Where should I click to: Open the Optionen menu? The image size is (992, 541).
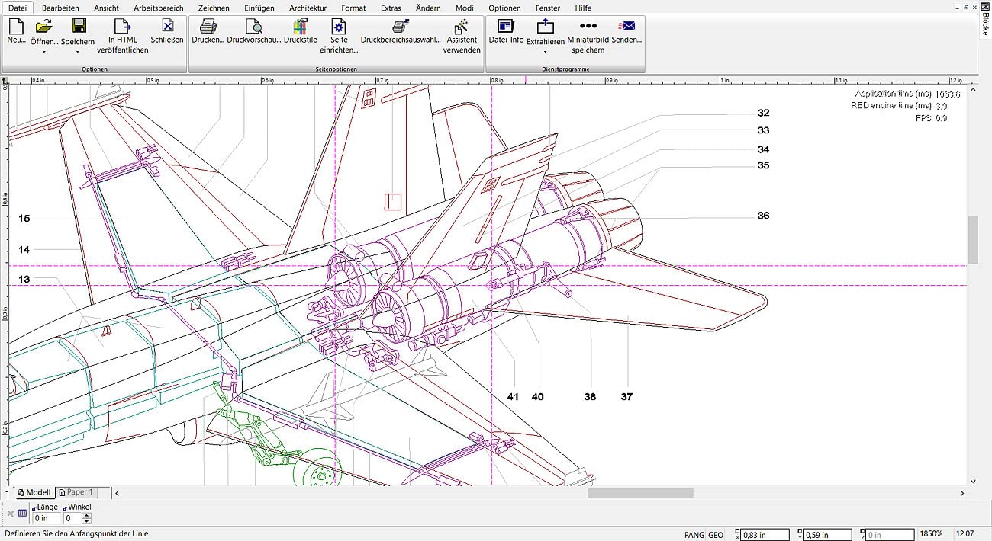504,8
